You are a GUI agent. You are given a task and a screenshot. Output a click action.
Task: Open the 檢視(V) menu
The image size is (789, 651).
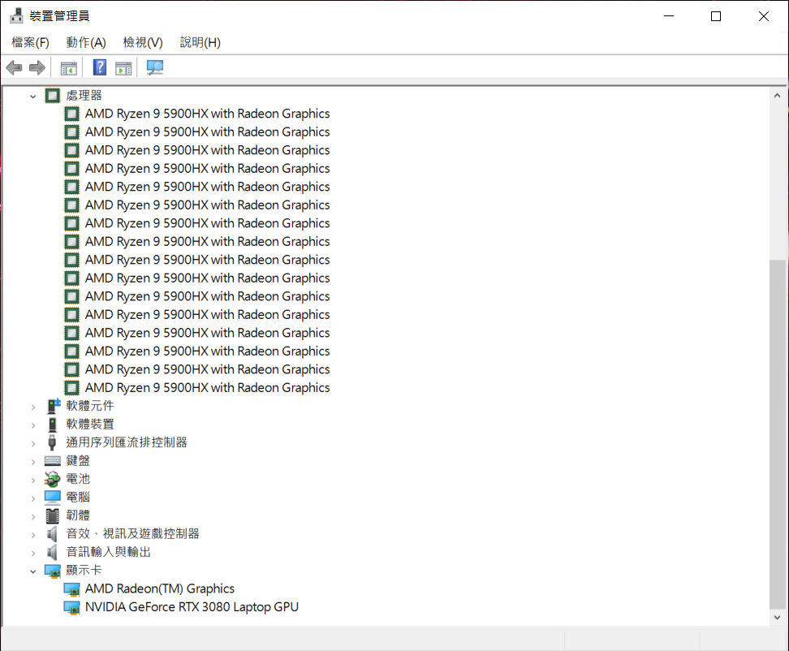[143, 42]
